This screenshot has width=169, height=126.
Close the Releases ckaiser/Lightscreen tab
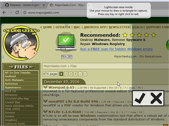click(x=44, y=5)
